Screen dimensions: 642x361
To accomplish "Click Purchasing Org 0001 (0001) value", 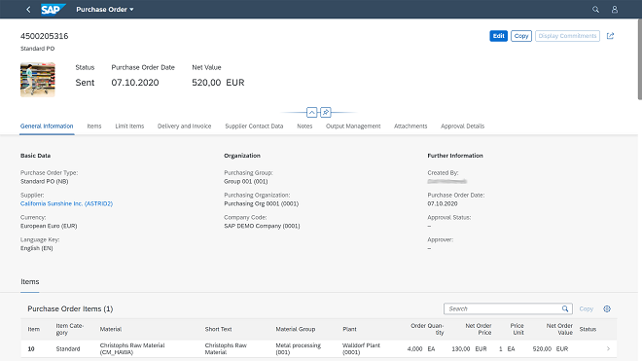I will pos(262,203).
